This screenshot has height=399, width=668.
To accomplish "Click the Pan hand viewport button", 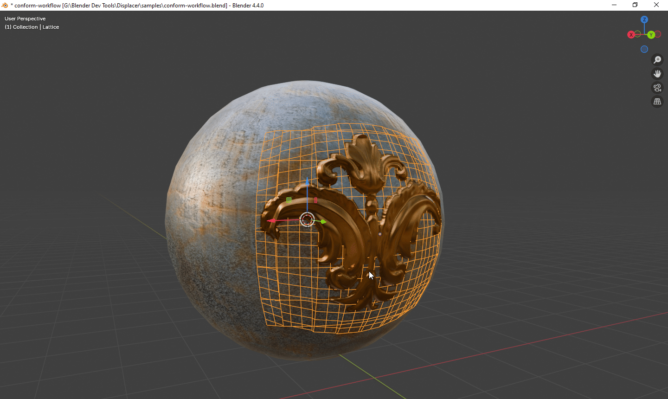I will pos(657,74).
